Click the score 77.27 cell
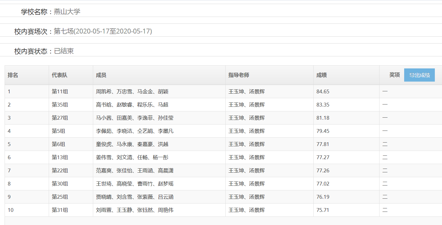 click(x=323, y=157)
